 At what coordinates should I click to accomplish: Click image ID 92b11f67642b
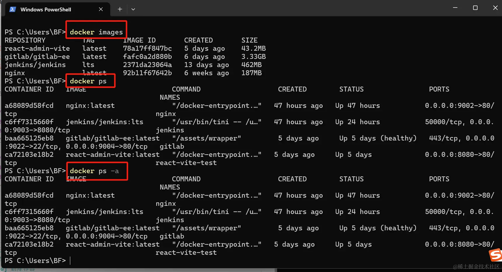click(147, 73)
